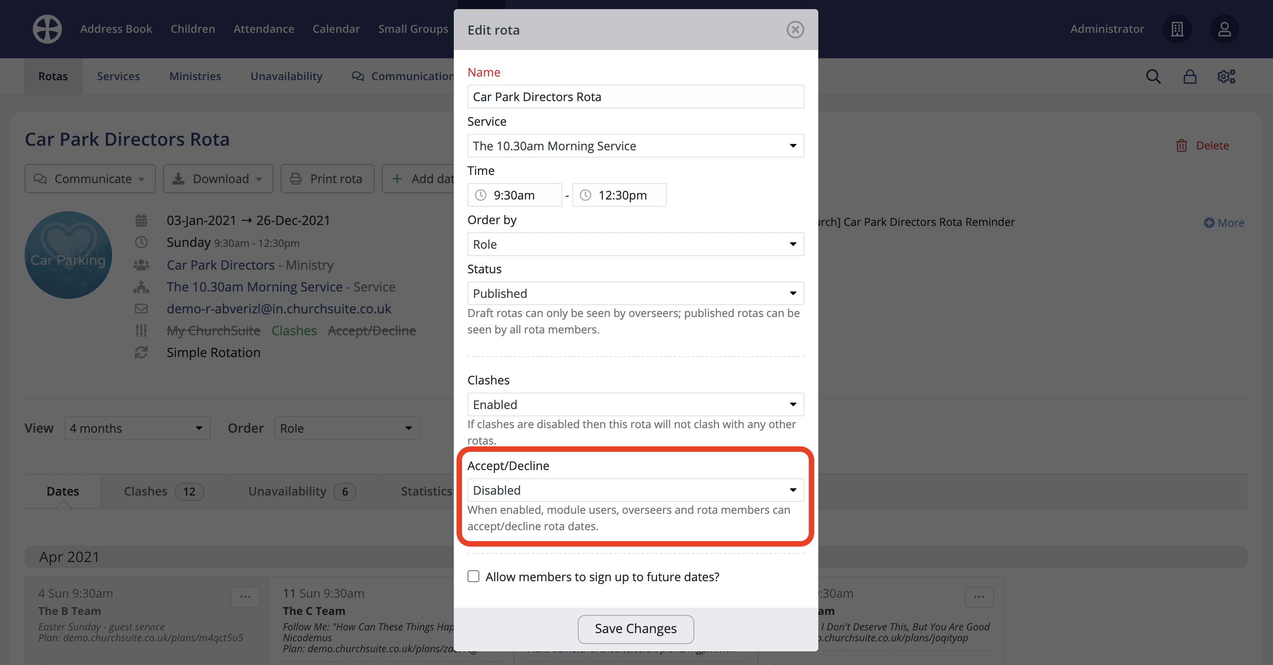Switch to the Clashes tab
1273x665 pixels.
point(146,491)
